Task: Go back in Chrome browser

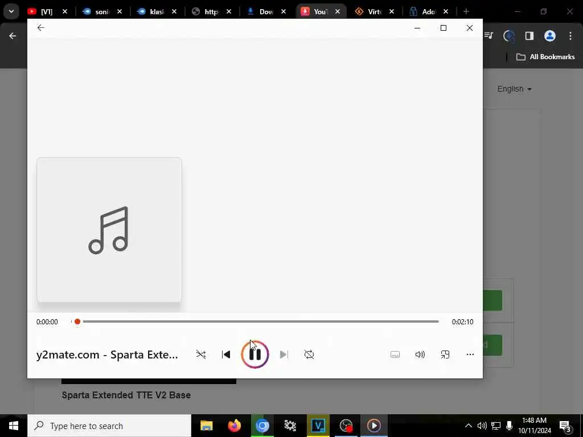Action: tap(13, 36)
